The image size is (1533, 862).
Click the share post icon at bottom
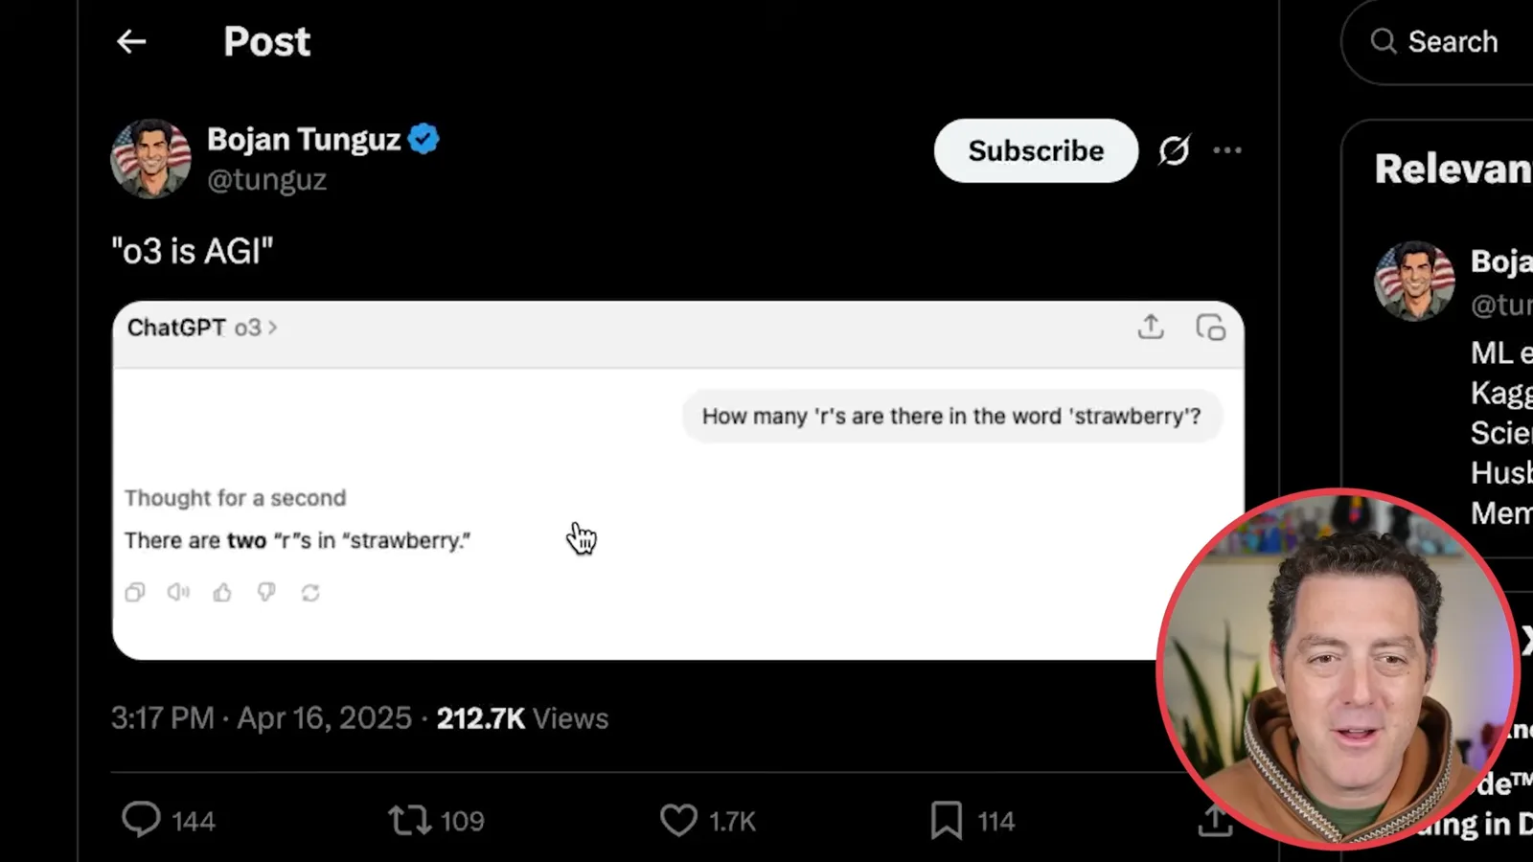pyautogui.click(x=1214, y=820)
